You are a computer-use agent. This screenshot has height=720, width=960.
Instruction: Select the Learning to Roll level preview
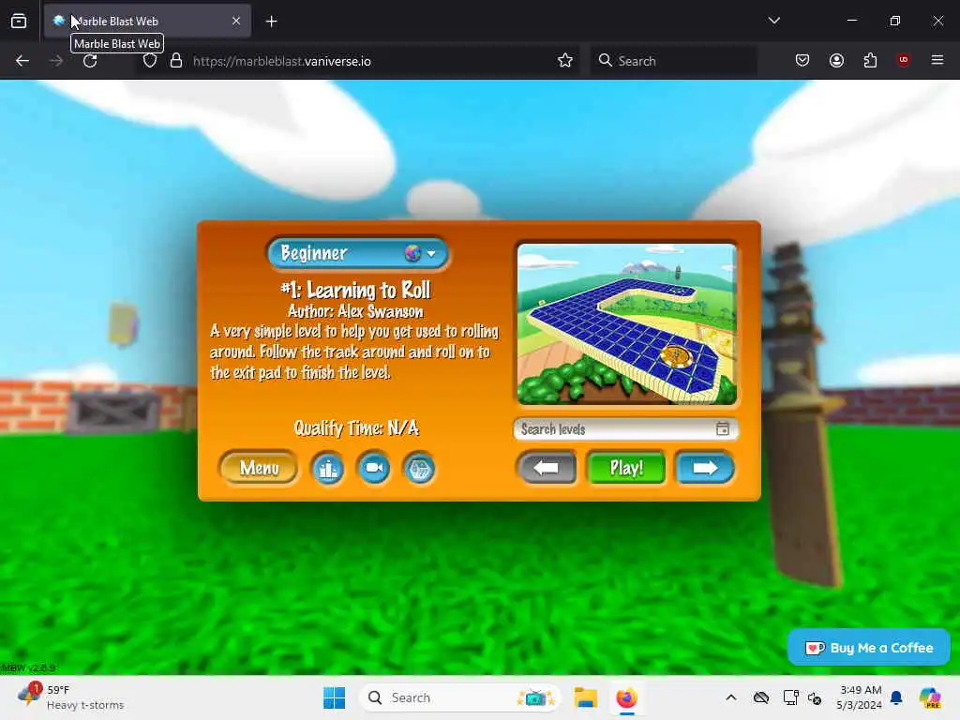pos(626,323)
